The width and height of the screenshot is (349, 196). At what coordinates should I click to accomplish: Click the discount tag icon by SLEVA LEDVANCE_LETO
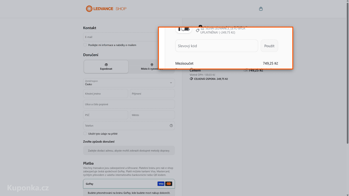(x=197, y=30)
